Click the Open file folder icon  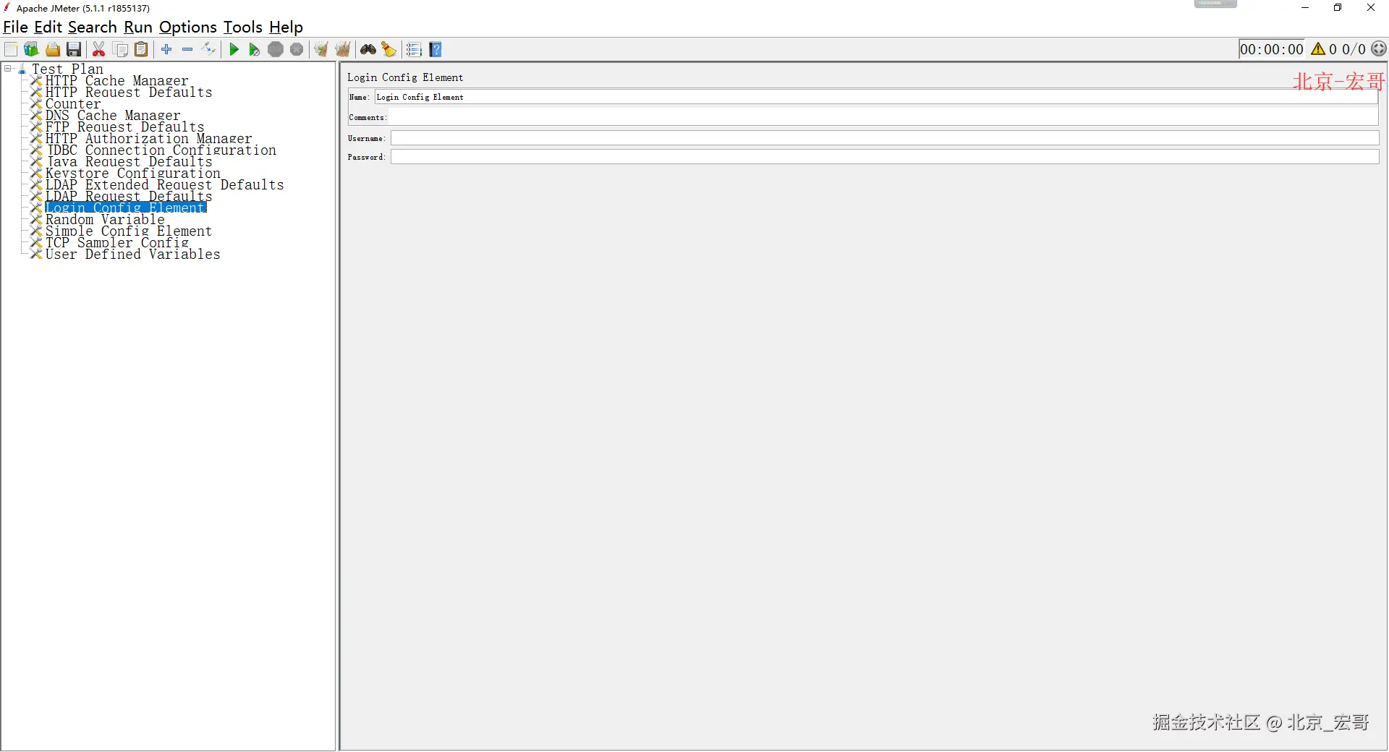[53, 49]
